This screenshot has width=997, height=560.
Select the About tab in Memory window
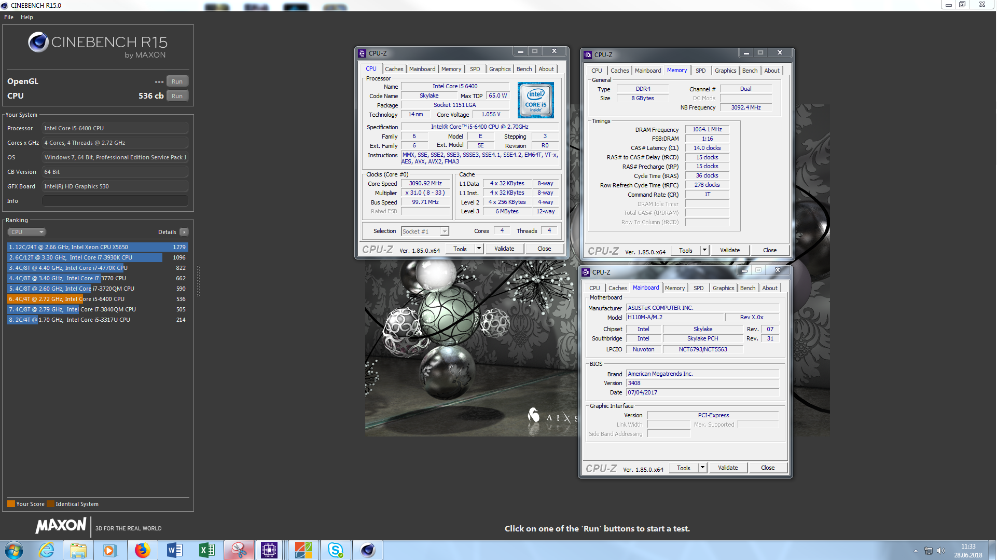(x=771, y=71)
